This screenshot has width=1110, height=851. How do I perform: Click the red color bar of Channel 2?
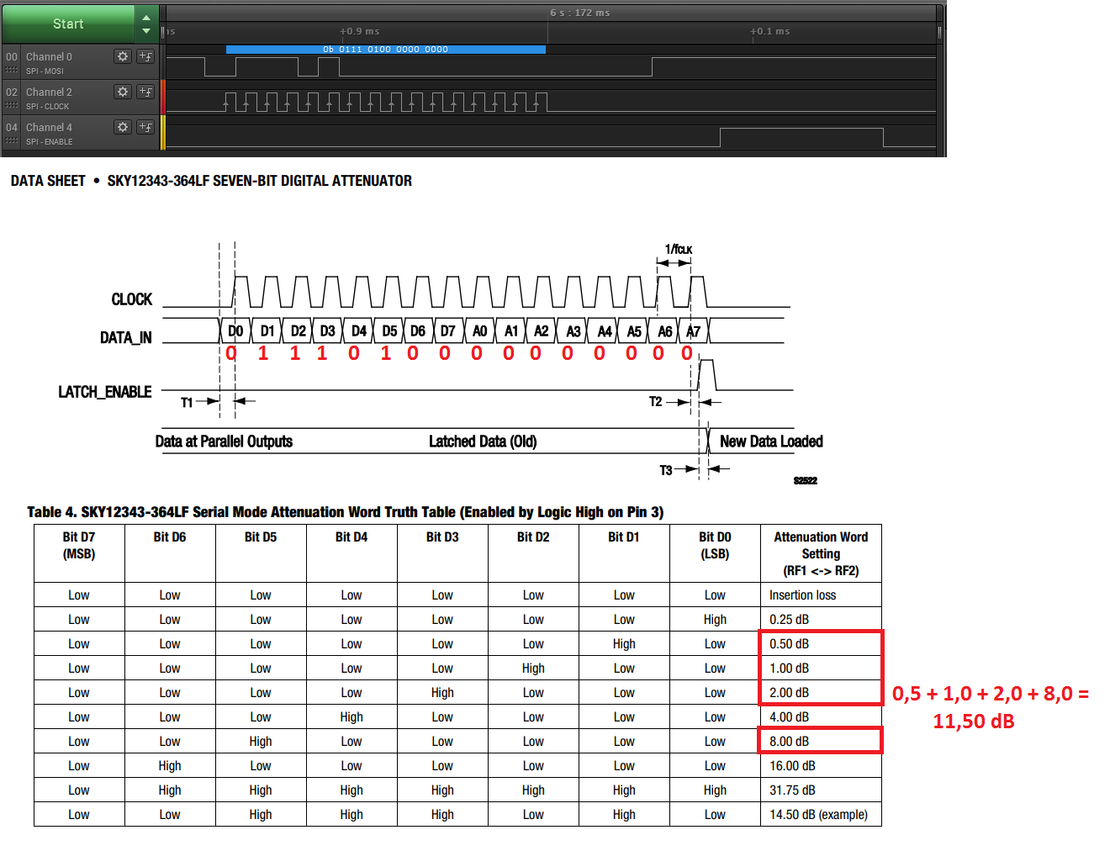point(163,97)
